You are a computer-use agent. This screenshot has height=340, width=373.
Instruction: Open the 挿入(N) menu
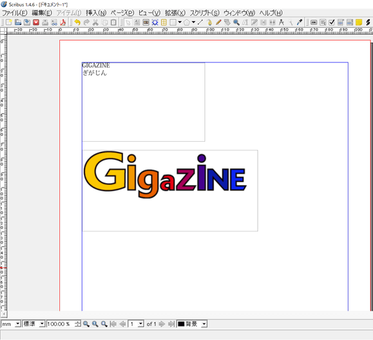pyautogui.click(x=96, y=13)
